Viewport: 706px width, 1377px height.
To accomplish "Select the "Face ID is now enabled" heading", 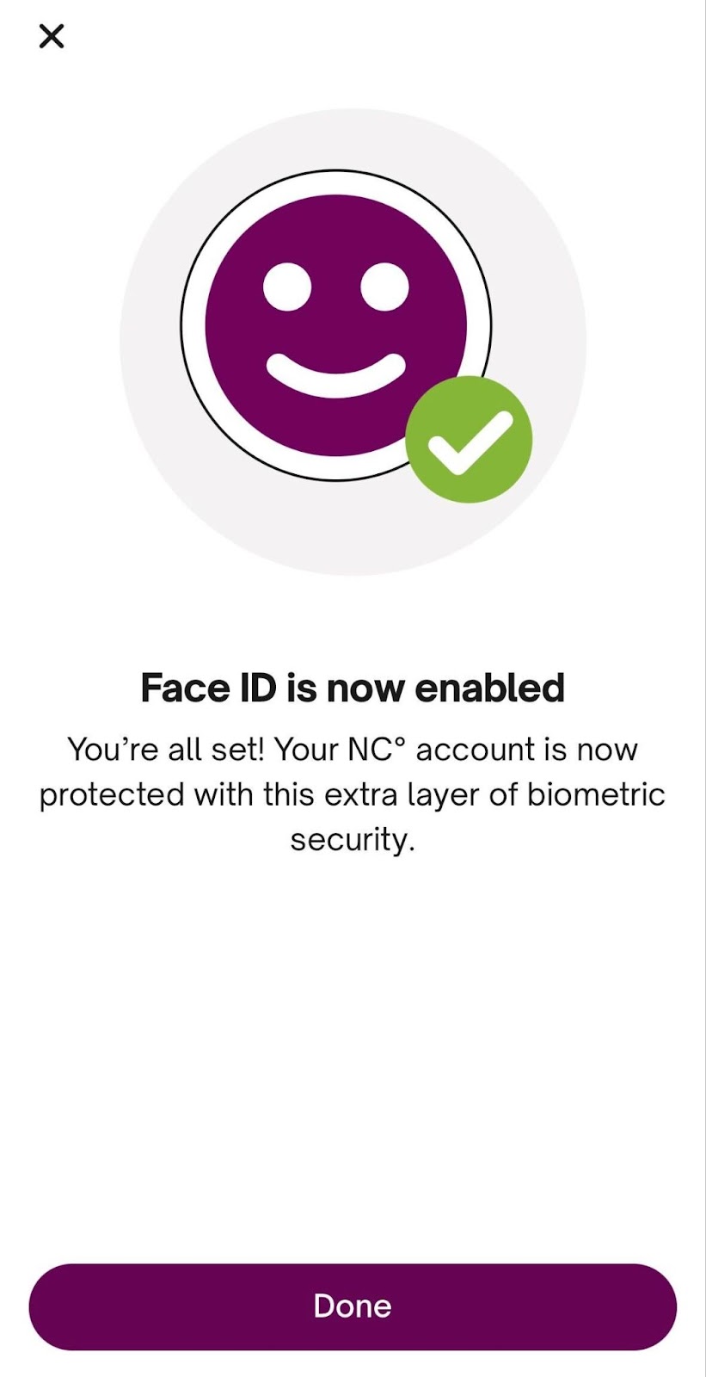I will (353, 688).
